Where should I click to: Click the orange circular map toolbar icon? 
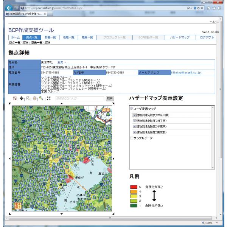pyautogui.click(x=35, y=98)
